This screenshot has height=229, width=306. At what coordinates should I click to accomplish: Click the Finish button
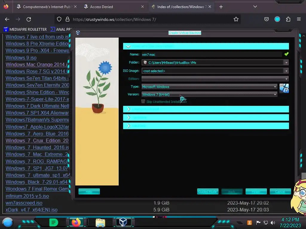pyautogui.click(x=256, y=192)
